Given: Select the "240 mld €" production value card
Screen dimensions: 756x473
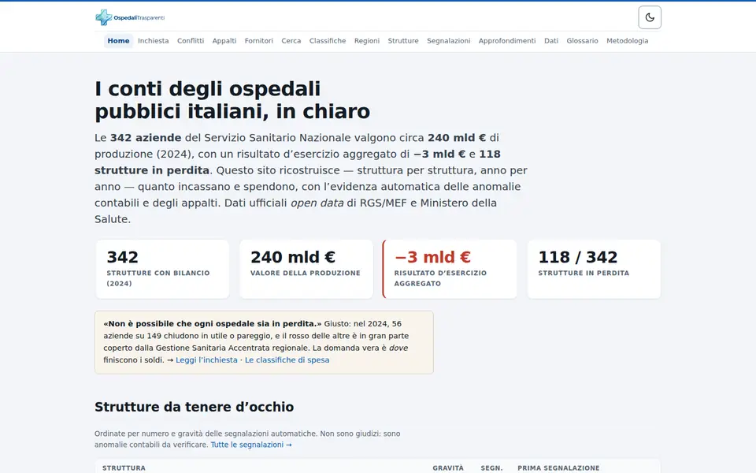Looking at the screenshot, I should pyautogui.click(x=306, y=270).
